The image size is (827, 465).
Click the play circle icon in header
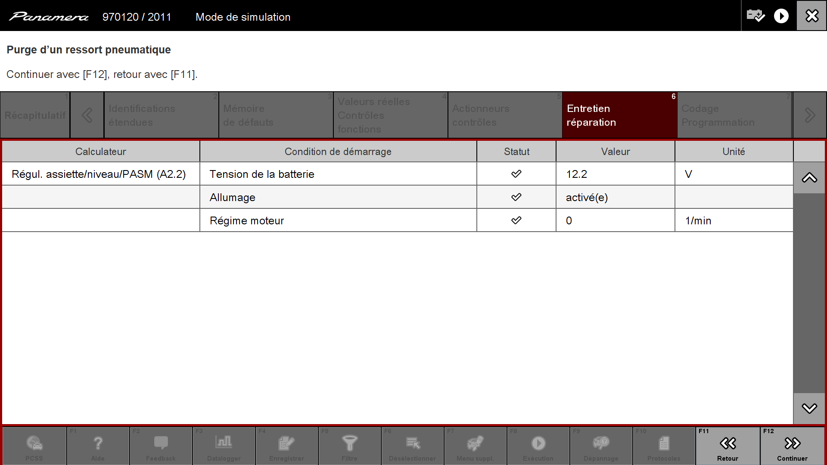tap(781, 16)
